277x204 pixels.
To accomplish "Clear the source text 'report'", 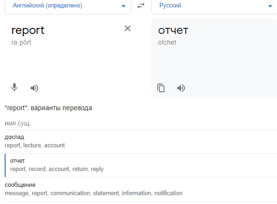I will (128, 28).
